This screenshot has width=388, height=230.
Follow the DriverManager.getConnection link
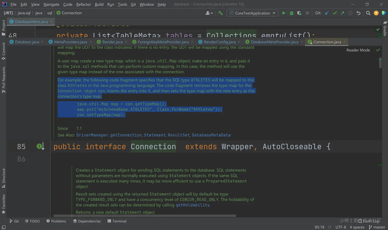point(109,135)
